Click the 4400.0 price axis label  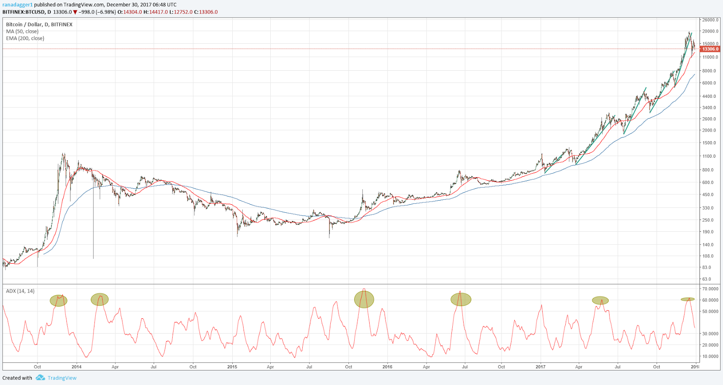[709, 96]
